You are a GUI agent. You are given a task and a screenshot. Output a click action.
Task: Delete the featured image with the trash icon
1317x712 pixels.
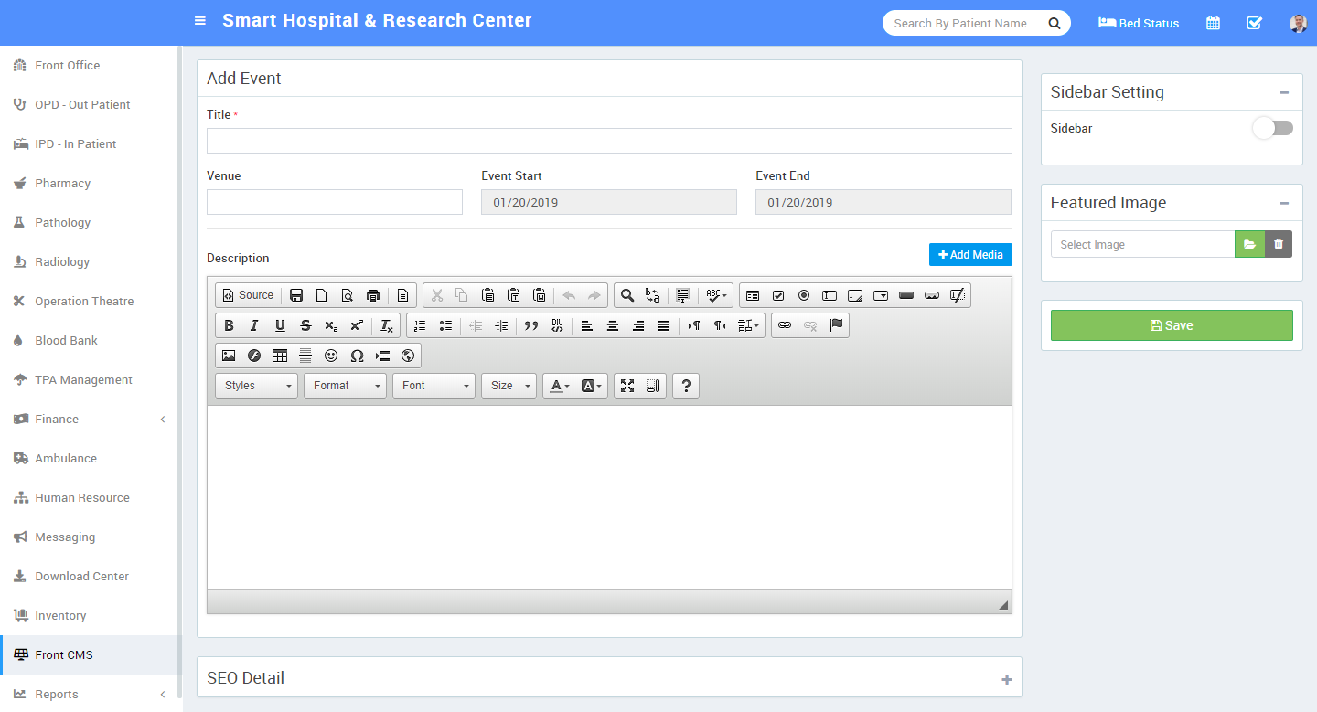[1279, 244]
